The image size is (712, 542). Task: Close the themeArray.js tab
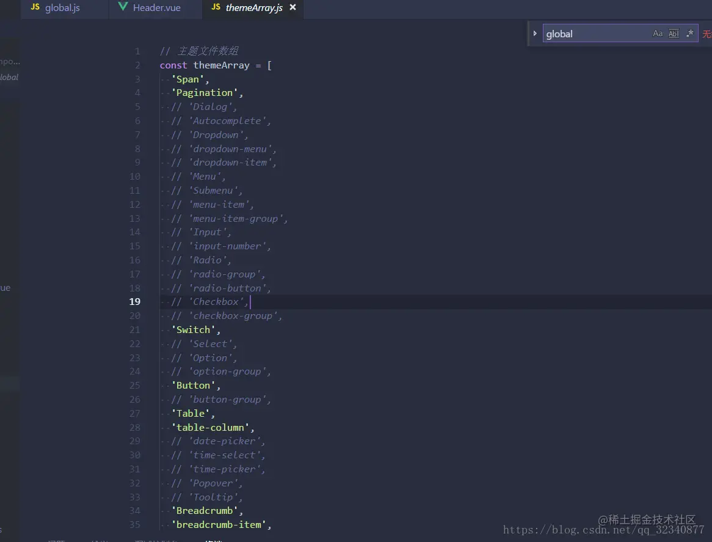(293, 7)
